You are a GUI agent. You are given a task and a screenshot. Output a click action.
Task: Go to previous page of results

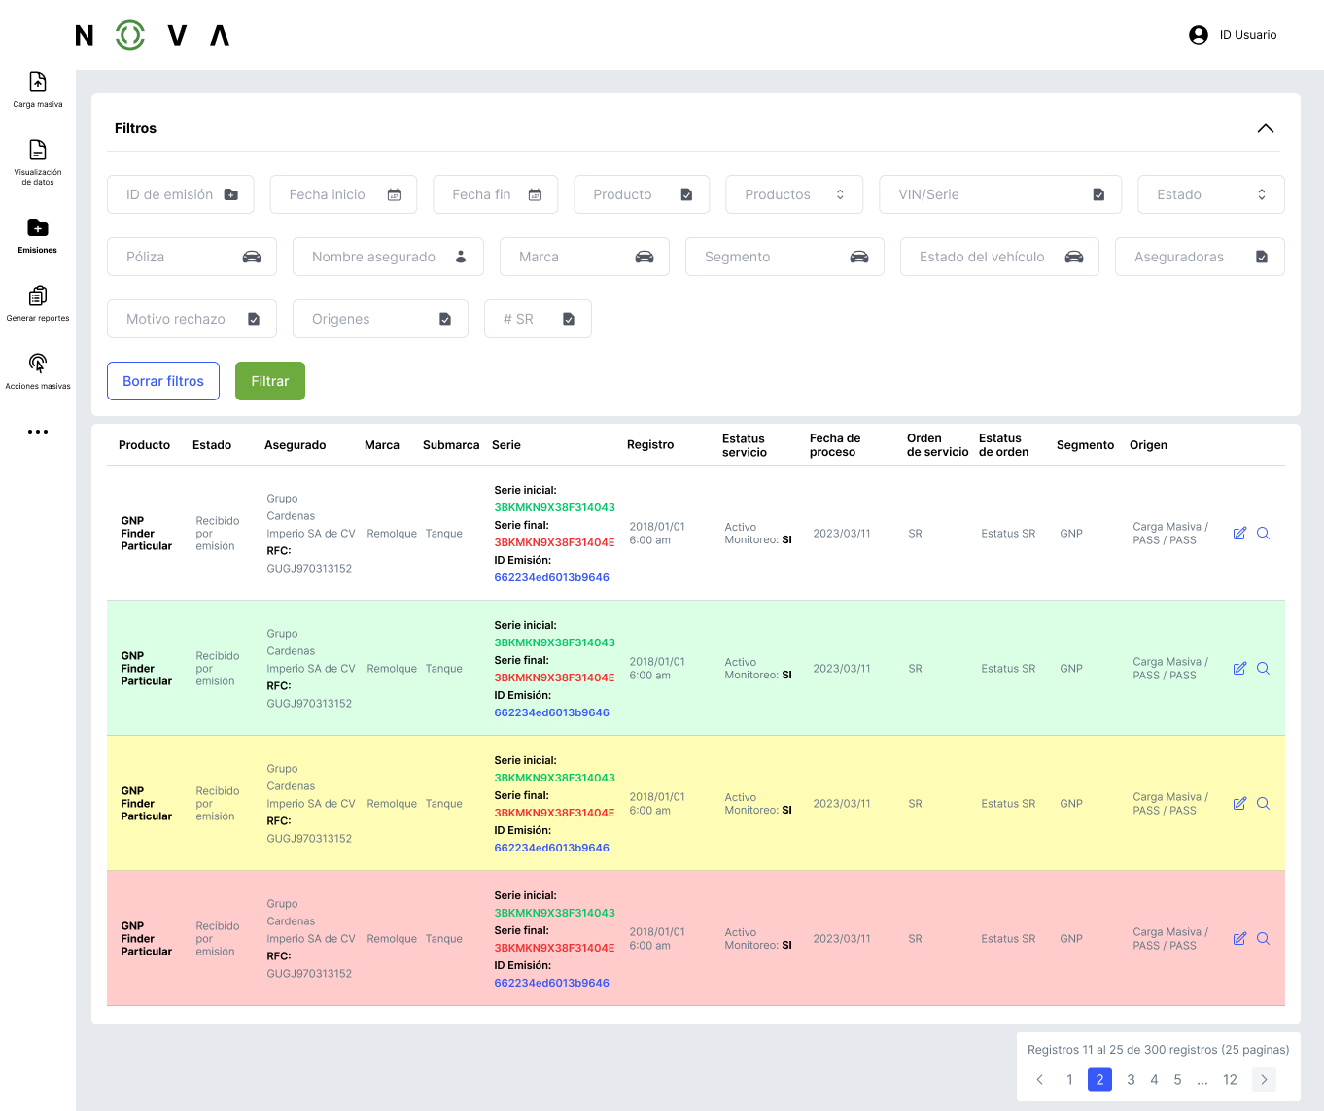pos(1040,1079)
